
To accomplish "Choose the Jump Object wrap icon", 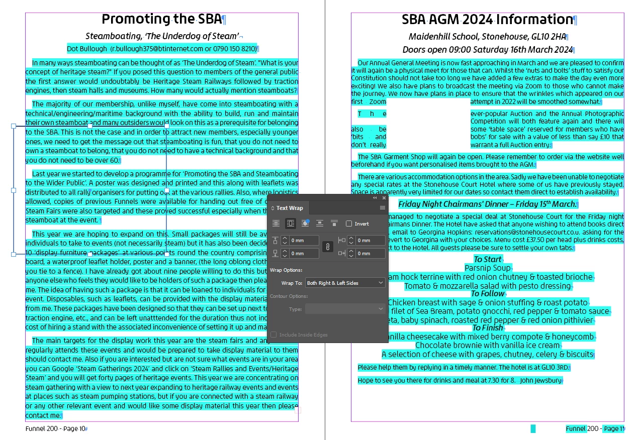I will point(320,224).
